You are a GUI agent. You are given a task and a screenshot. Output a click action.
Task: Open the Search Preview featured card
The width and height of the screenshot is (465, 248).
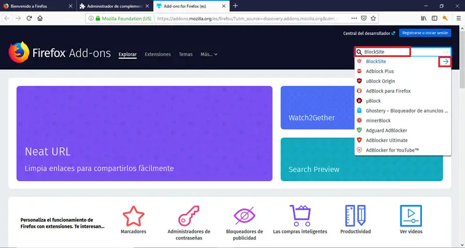point(362,159)
